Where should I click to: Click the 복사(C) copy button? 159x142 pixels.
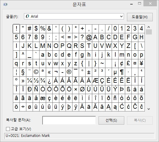tap(140, 120)
